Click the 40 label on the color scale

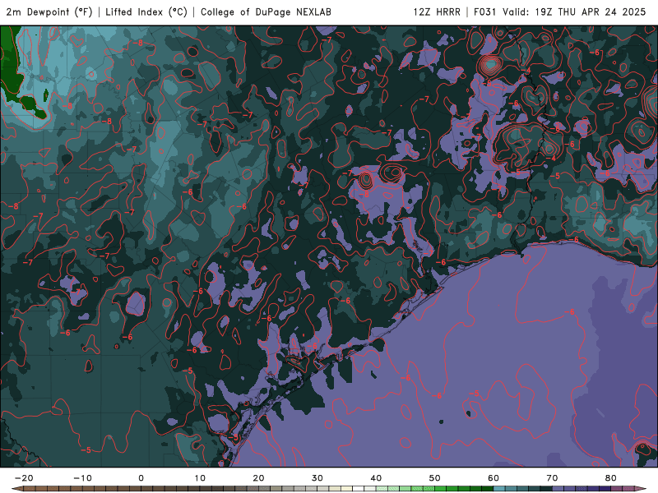[376, 478]
